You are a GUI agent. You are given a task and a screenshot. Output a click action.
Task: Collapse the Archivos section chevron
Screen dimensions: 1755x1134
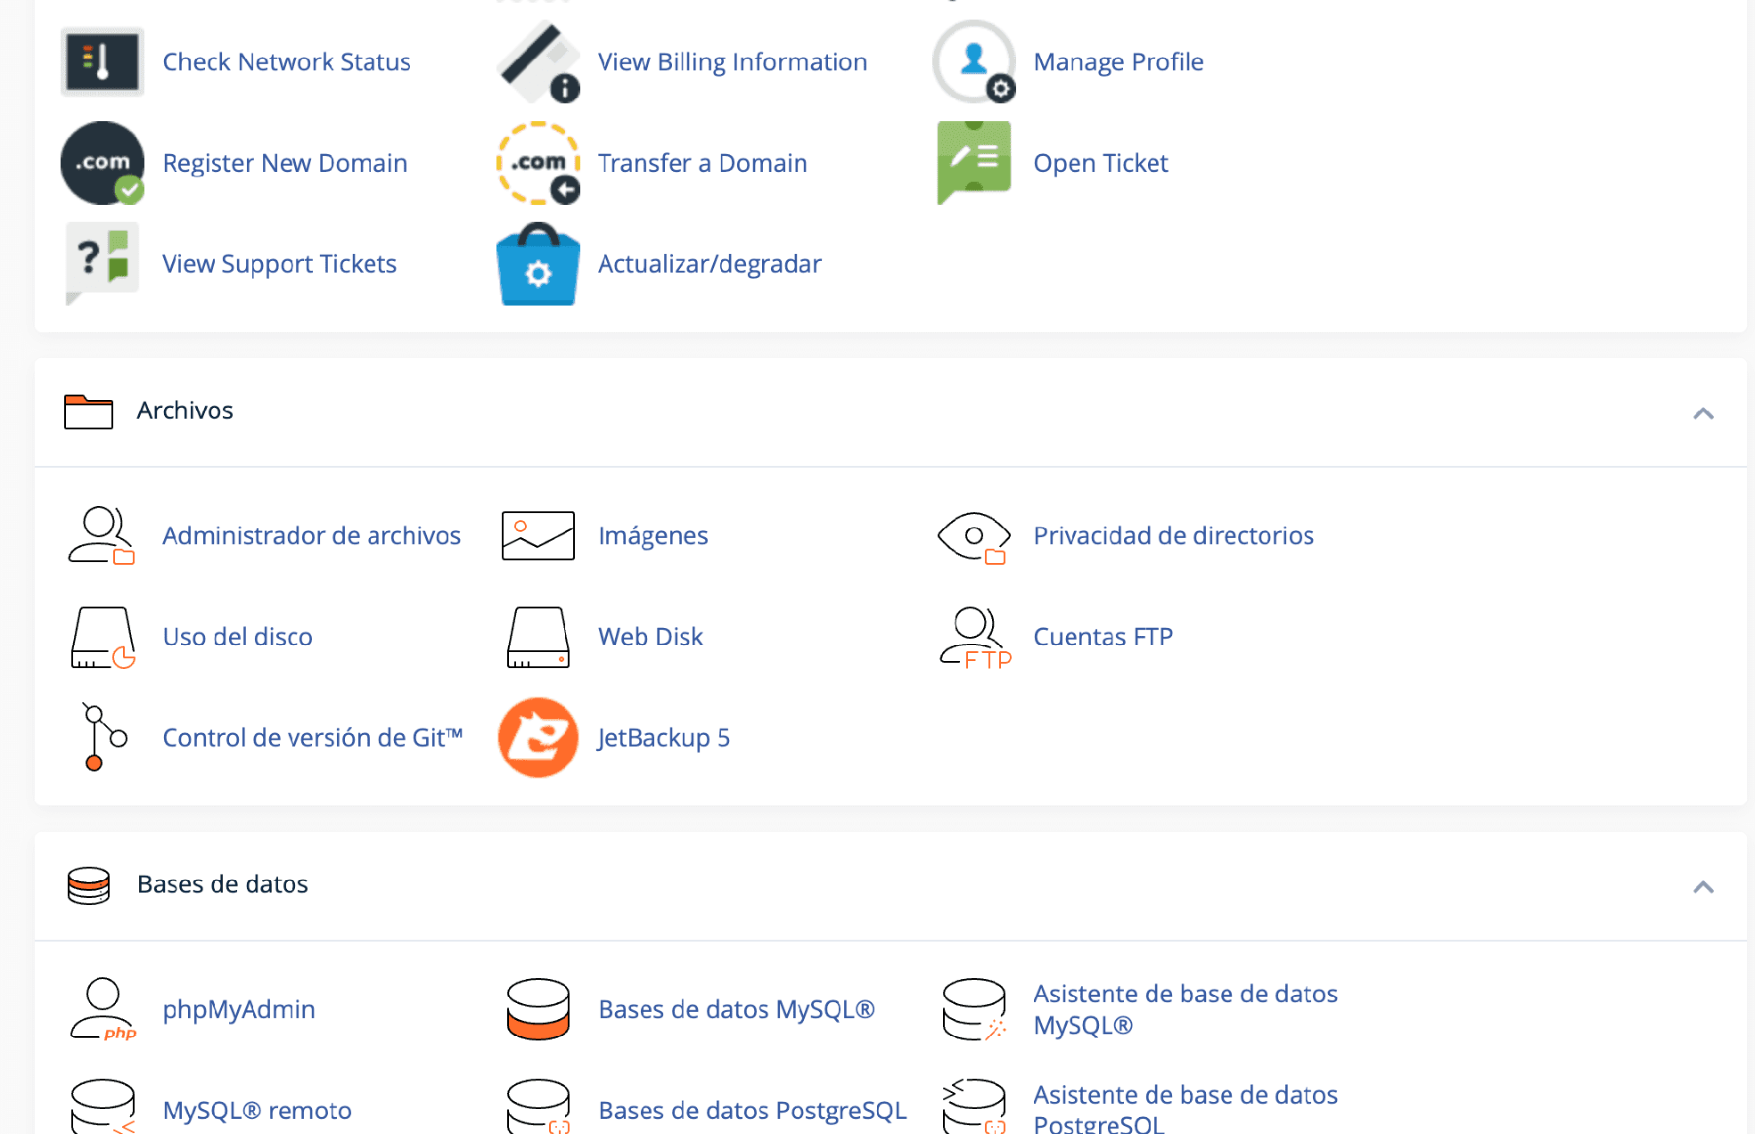[x=1702, y=413]
